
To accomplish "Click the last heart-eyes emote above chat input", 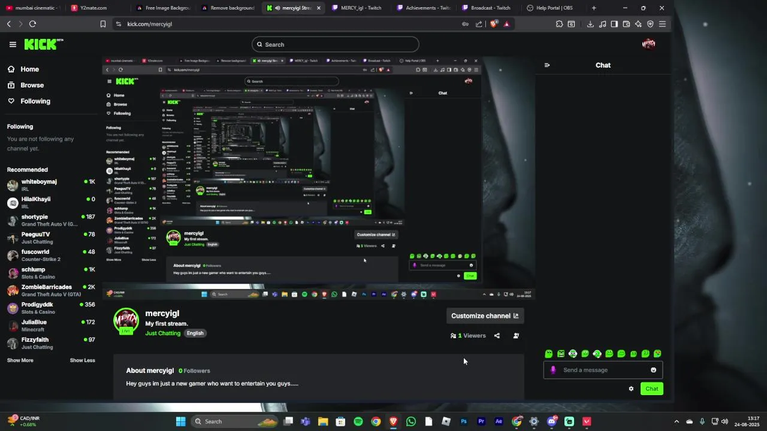I will click(x=657, y=354).
